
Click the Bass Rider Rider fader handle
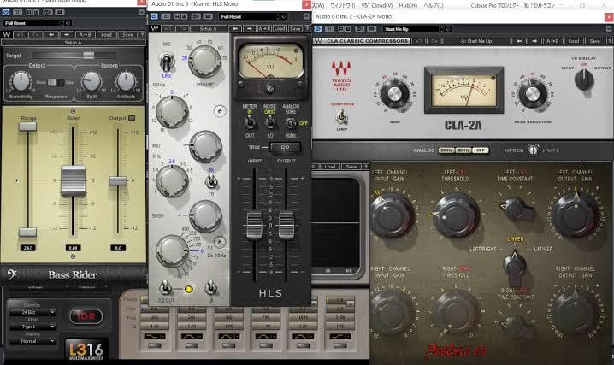[x=73, y=180]
